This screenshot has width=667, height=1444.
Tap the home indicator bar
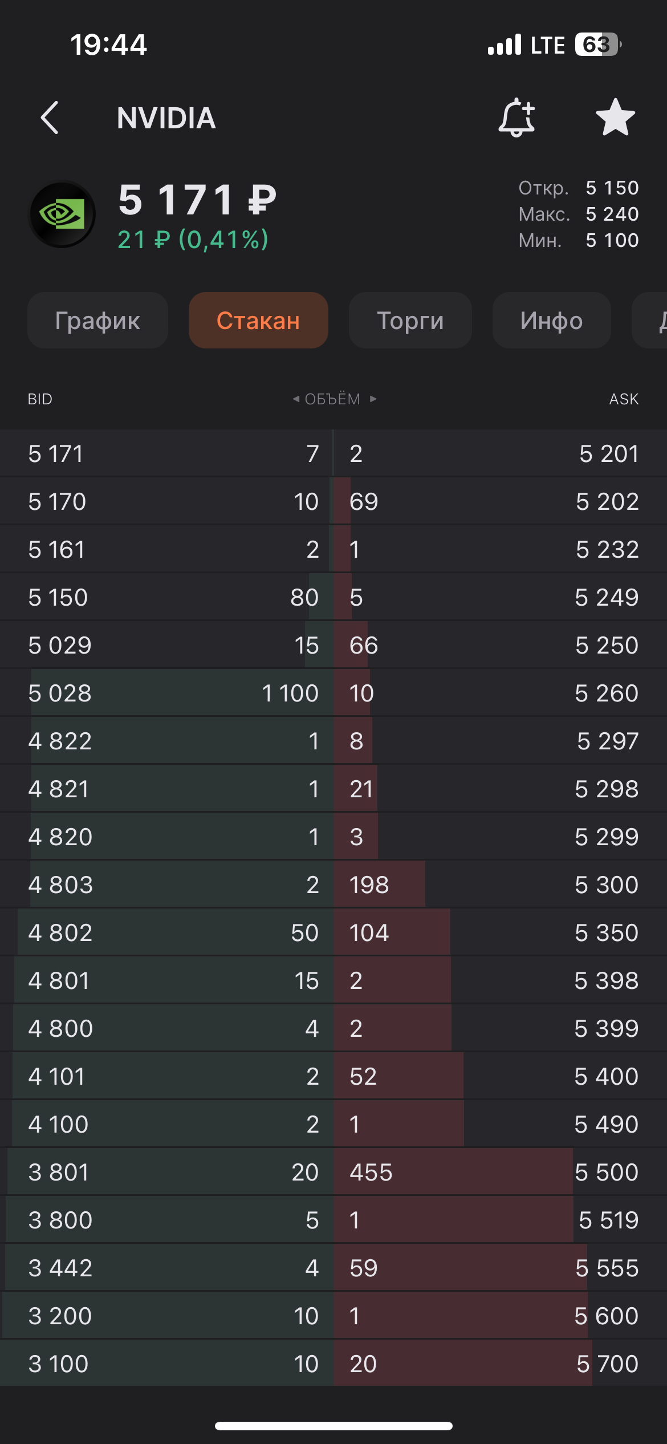[x=333, y=1426]
